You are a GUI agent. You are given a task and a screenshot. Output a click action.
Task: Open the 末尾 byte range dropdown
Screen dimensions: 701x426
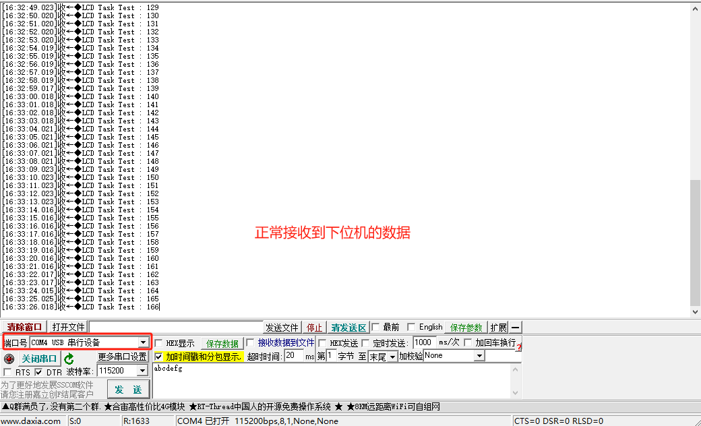pyautogui.click(x=392, y=357)
